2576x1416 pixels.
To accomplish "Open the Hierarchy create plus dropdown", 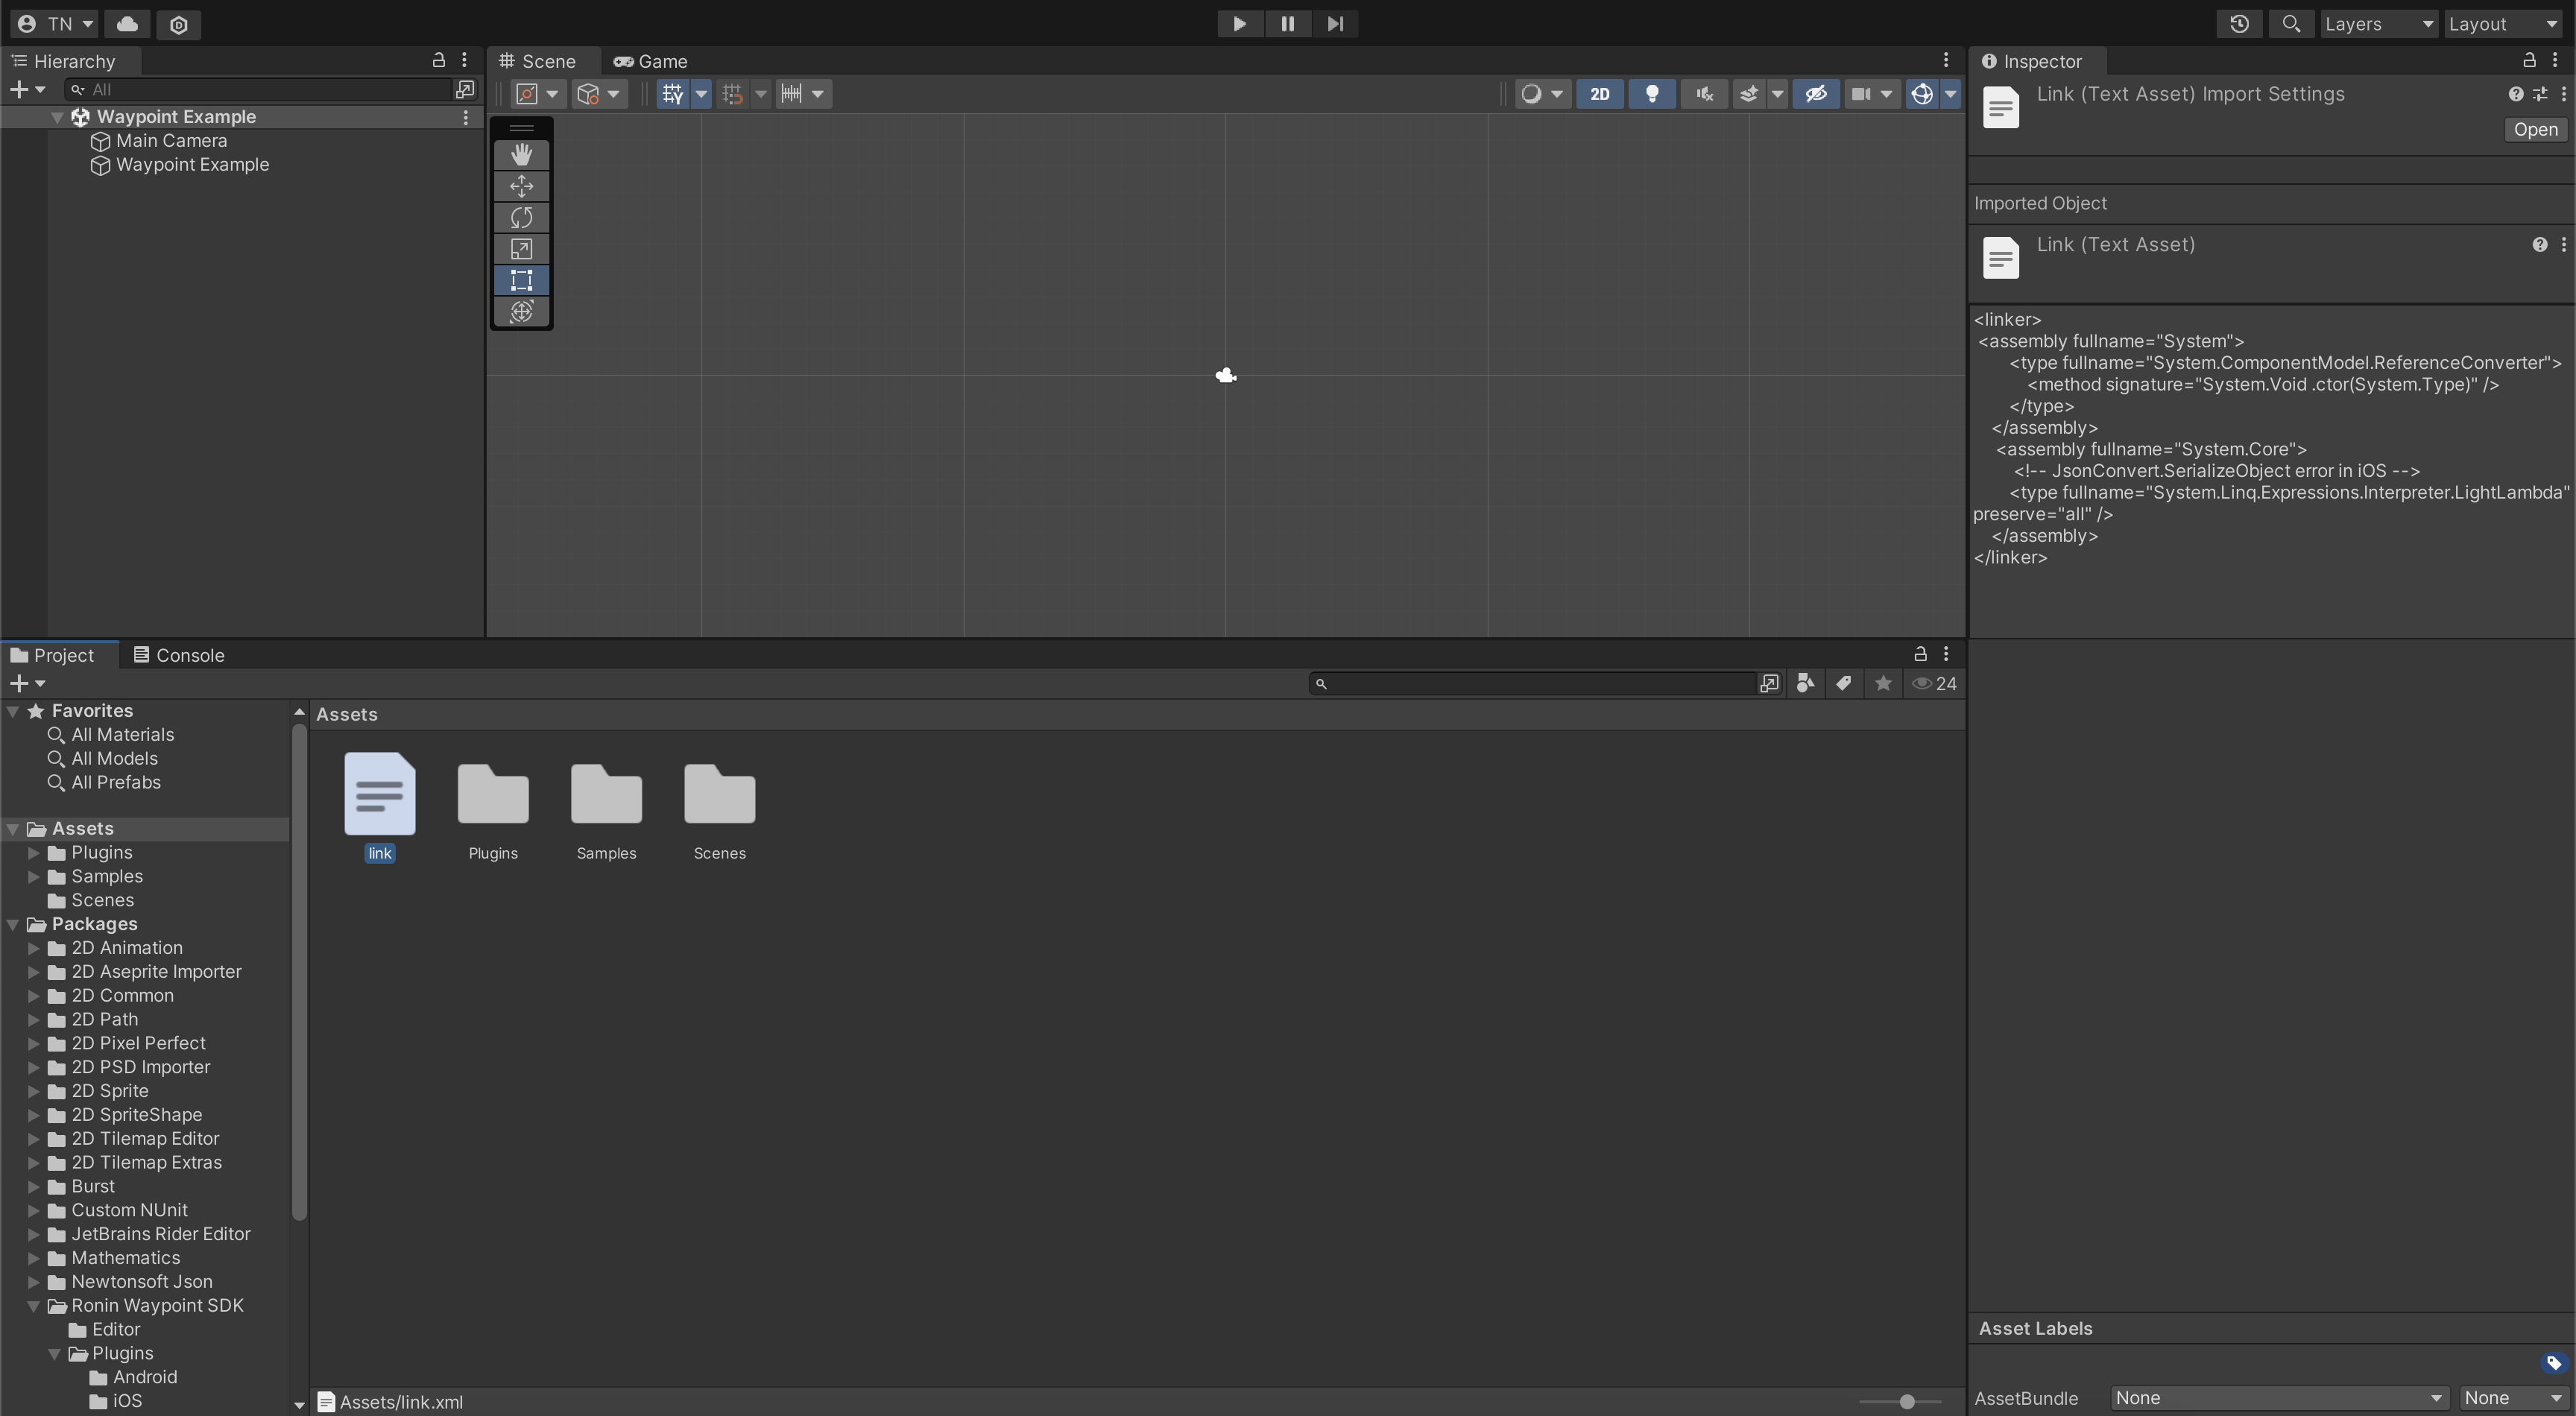I will click(27, 89).
